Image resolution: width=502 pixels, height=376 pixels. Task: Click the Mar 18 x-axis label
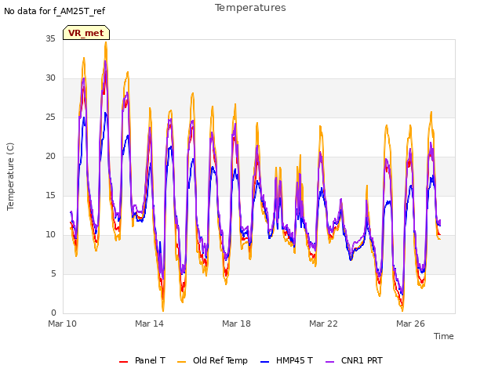pyautogui.click(x=236, y=324)
